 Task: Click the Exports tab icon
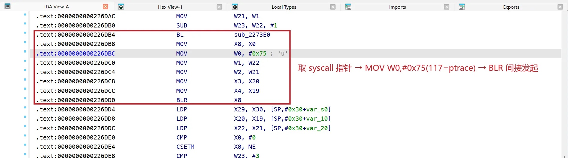click(462, 7)
